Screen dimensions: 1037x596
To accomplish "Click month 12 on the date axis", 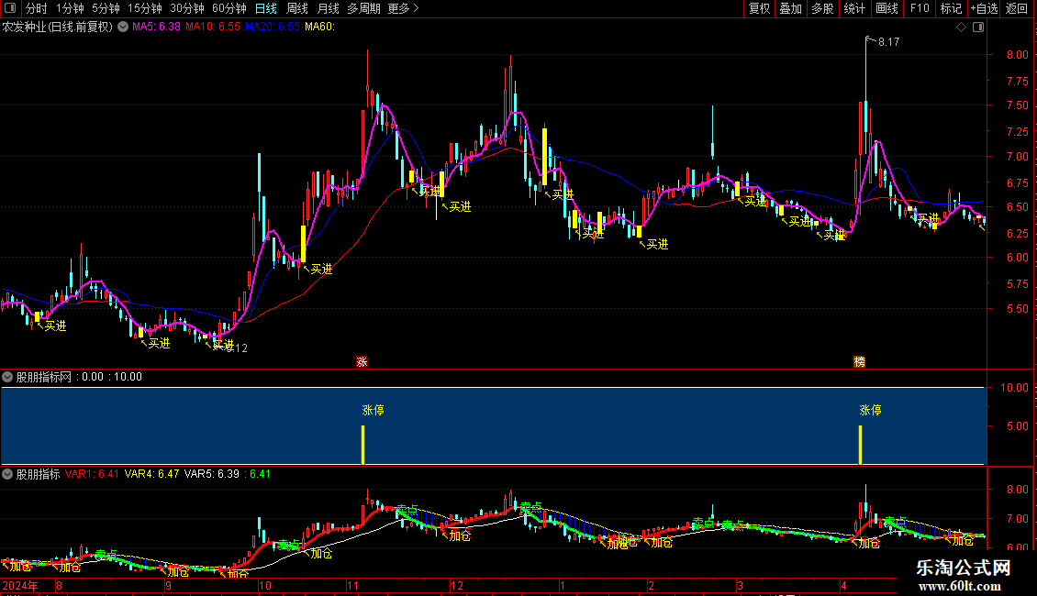I will pyautogui.click(x=456, y=585).
